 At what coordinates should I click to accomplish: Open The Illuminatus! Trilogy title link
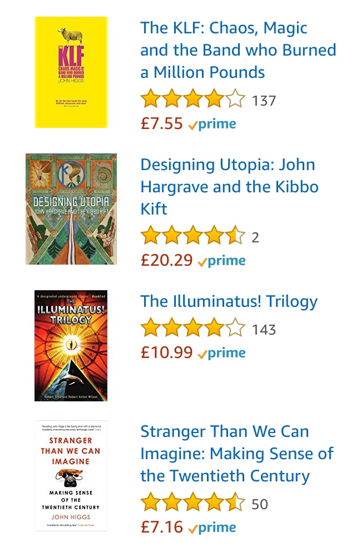229,301
